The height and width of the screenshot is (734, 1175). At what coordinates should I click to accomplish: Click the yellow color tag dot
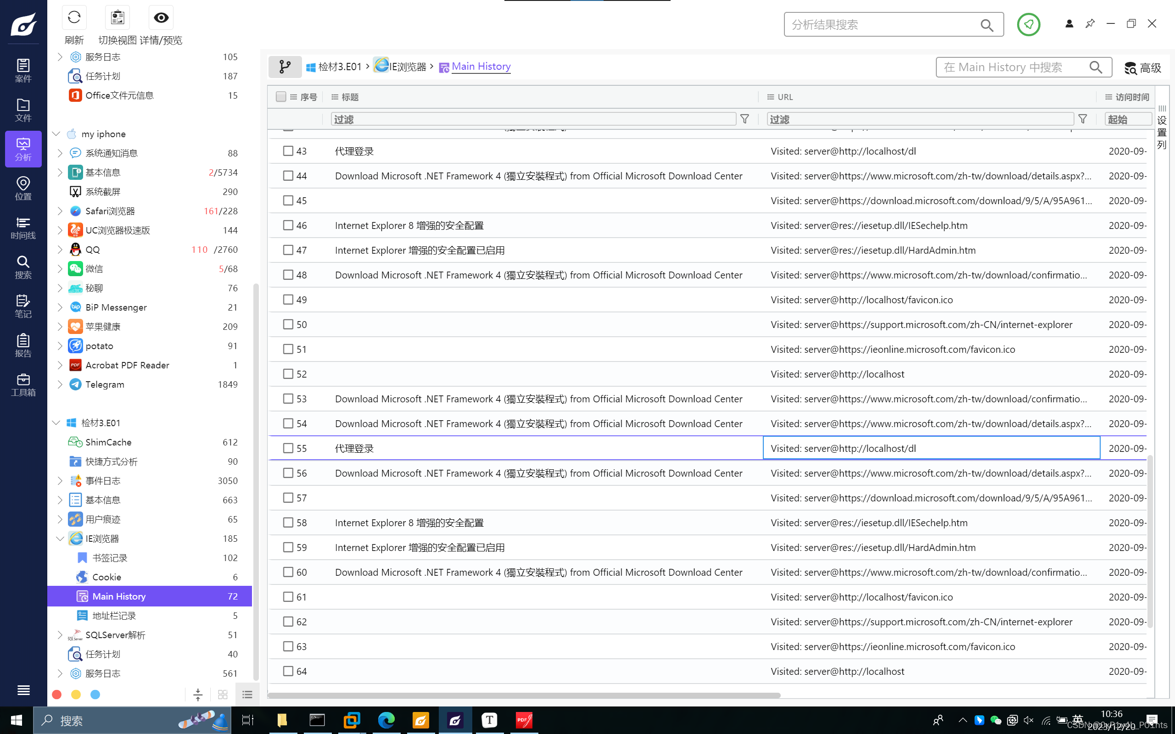coord(76,695)
